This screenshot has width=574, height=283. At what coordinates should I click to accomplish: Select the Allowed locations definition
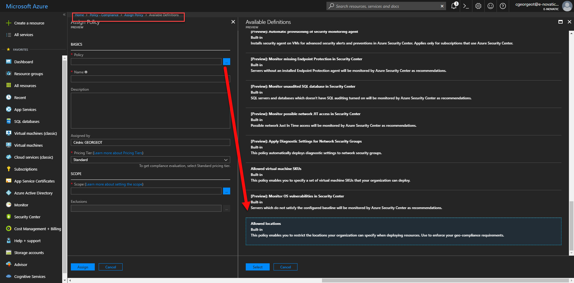[x=403, y=231]
